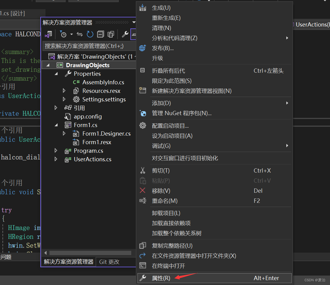The width and height of the screenshot is (330, 285).
Task: Click 属性(R) at the bottom of the menu
Action: pos(161,278)
